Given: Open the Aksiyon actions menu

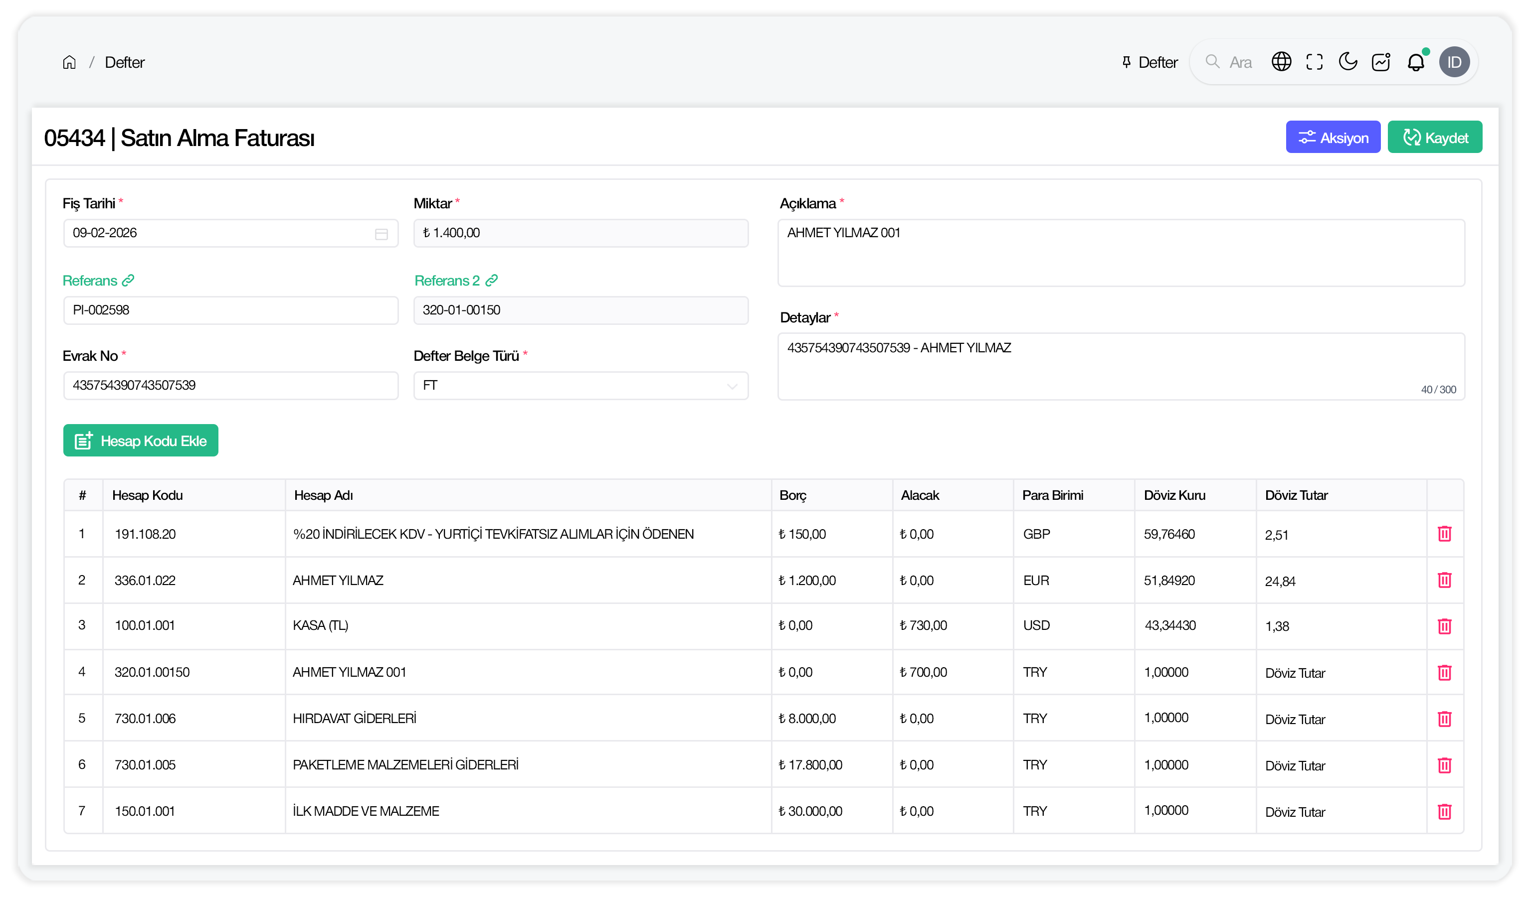Looking at the screenshot, I should pyautogui.click(x=1333, y=138).
